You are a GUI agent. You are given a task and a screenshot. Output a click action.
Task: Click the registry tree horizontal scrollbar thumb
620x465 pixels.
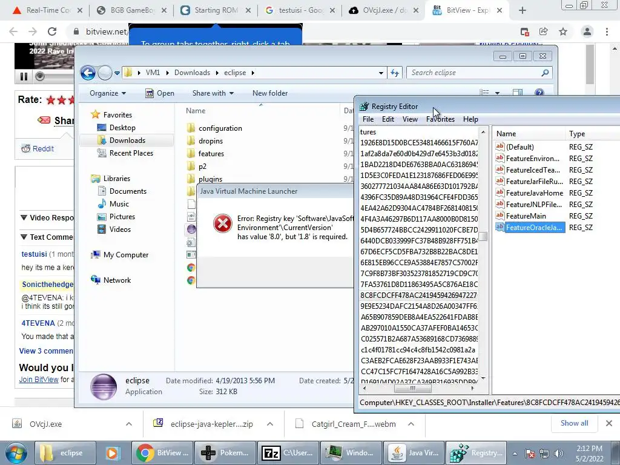[x=413, y=388]
